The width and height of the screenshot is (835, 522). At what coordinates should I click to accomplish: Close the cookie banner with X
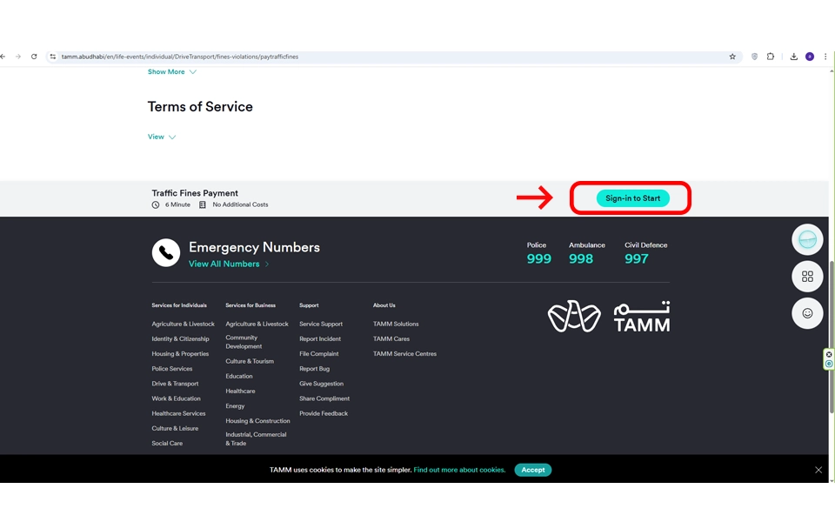[818, 470]
